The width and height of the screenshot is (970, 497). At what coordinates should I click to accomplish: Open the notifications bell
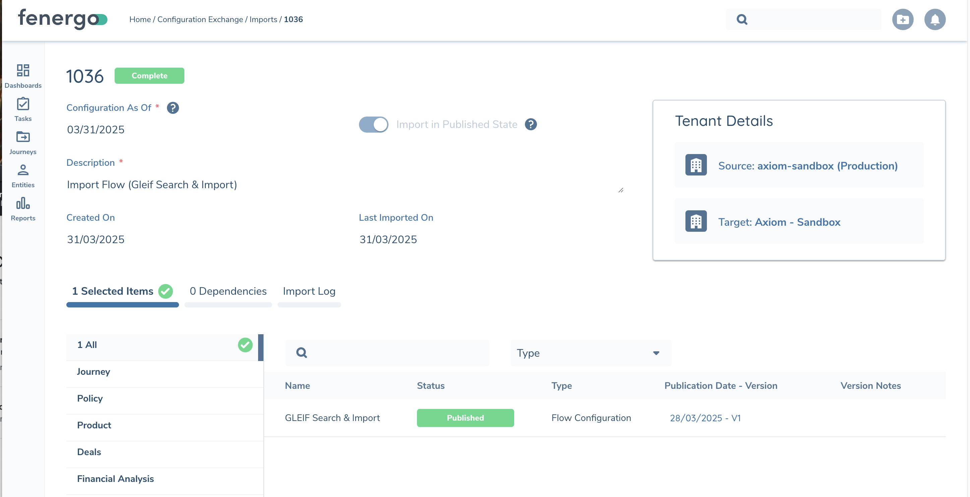click(x=935, y=19)
